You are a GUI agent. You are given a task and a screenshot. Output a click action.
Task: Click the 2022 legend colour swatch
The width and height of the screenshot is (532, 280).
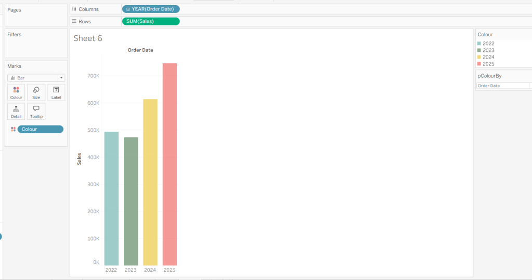[479, 44]
